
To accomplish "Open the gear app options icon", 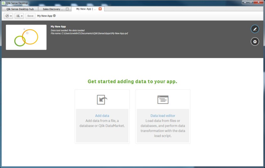I will click(x=255, y=42).
